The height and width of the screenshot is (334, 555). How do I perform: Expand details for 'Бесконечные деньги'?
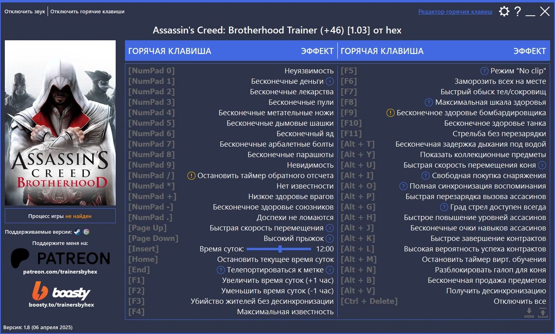pos(329,81)
